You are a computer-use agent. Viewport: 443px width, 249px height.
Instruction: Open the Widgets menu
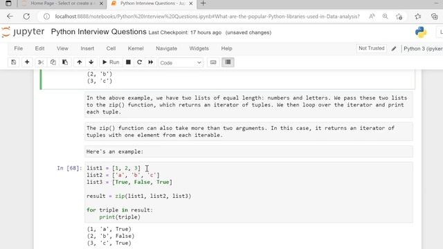point(199,48)
